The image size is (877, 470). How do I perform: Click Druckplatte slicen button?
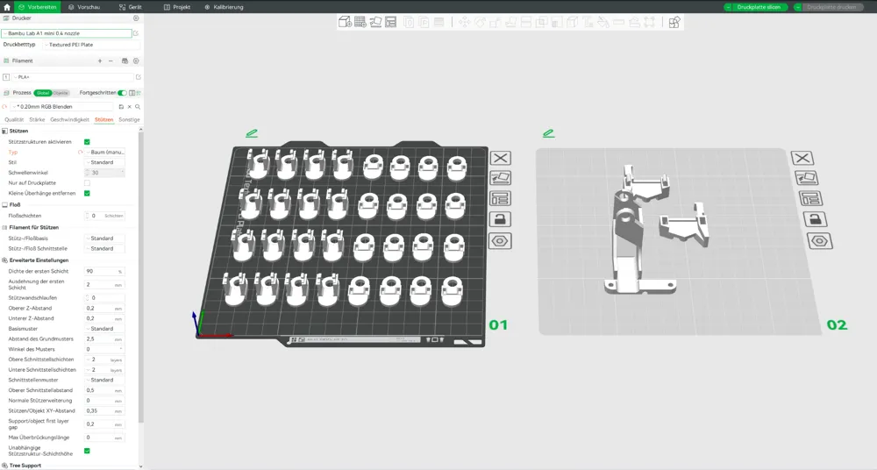pyautogui.click(x=759, y=7)
